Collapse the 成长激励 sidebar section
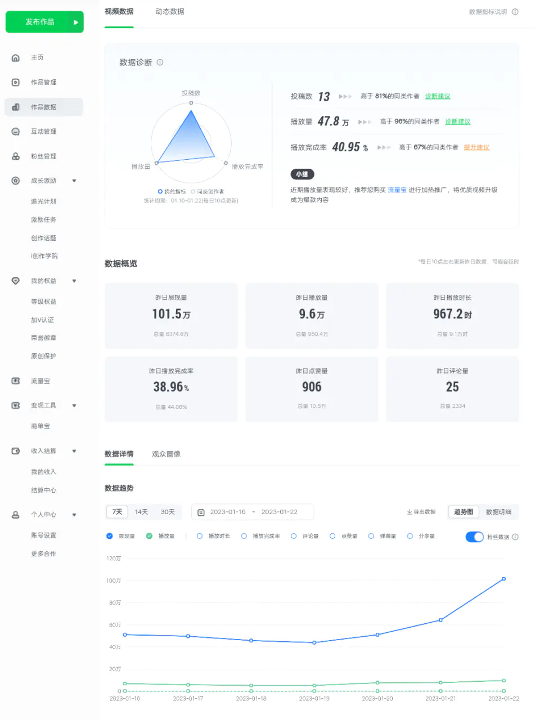The height and width of the screenshot is (720, 535). tap(74, 181)
